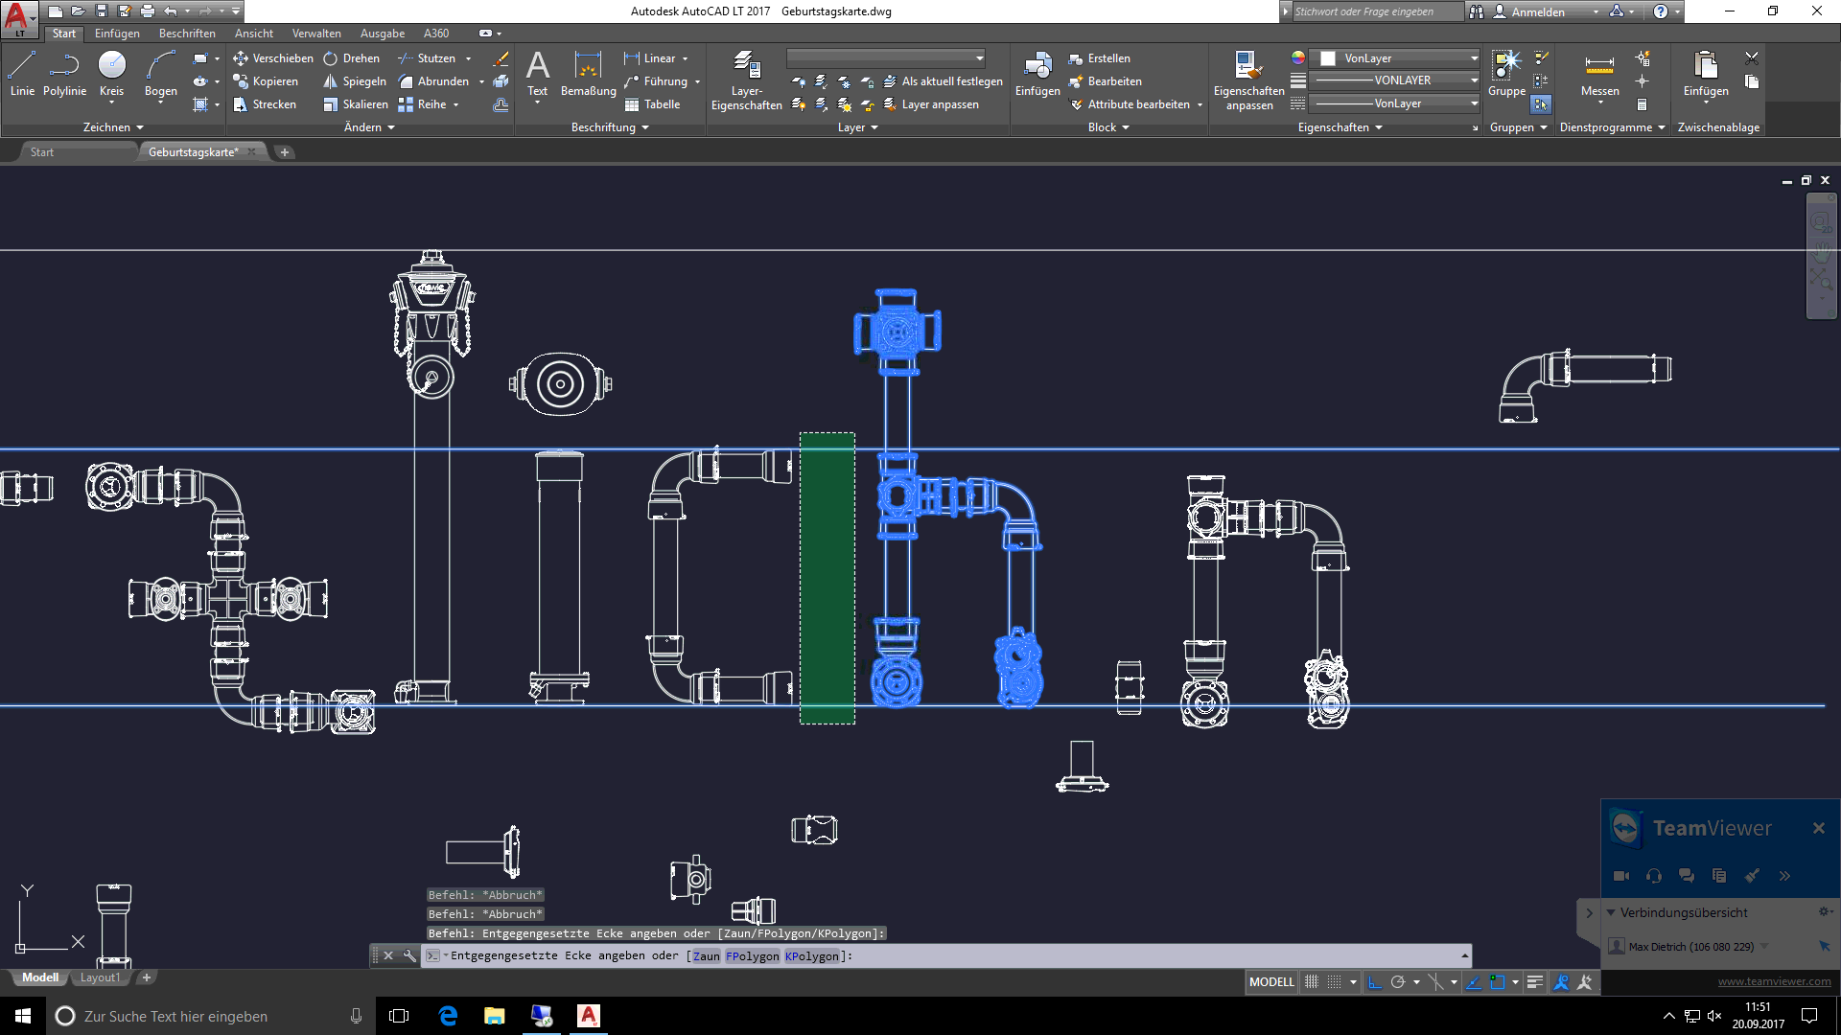Click the Verschieben move tool

(x=273, y=58)
